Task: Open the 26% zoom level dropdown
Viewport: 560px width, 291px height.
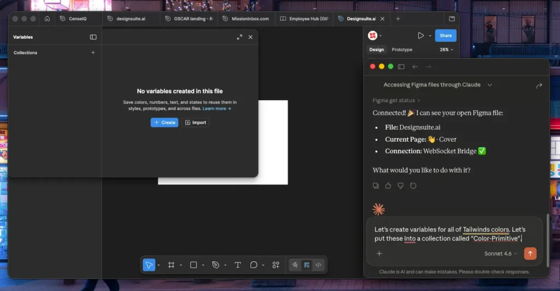Action: pos(446,50)
